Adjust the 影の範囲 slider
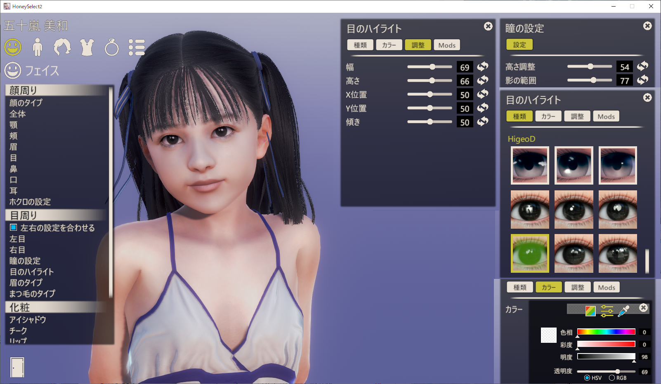 click(x=590, y=80)
